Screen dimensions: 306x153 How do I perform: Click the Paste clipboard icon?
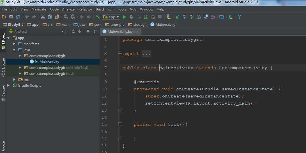tap(57, 17)
